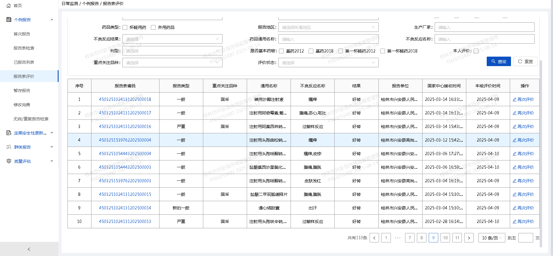553x256 pixels.
Task: Click the home icon in sidebar
Action: pyautogui.click(x=9, y=6)
